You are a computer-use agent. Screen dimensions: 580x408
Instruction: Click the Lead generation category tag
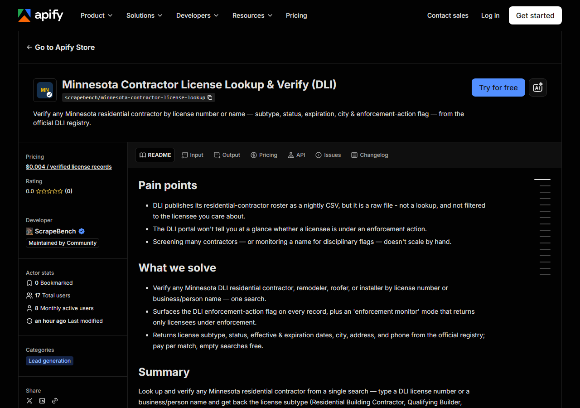[49, 361]
